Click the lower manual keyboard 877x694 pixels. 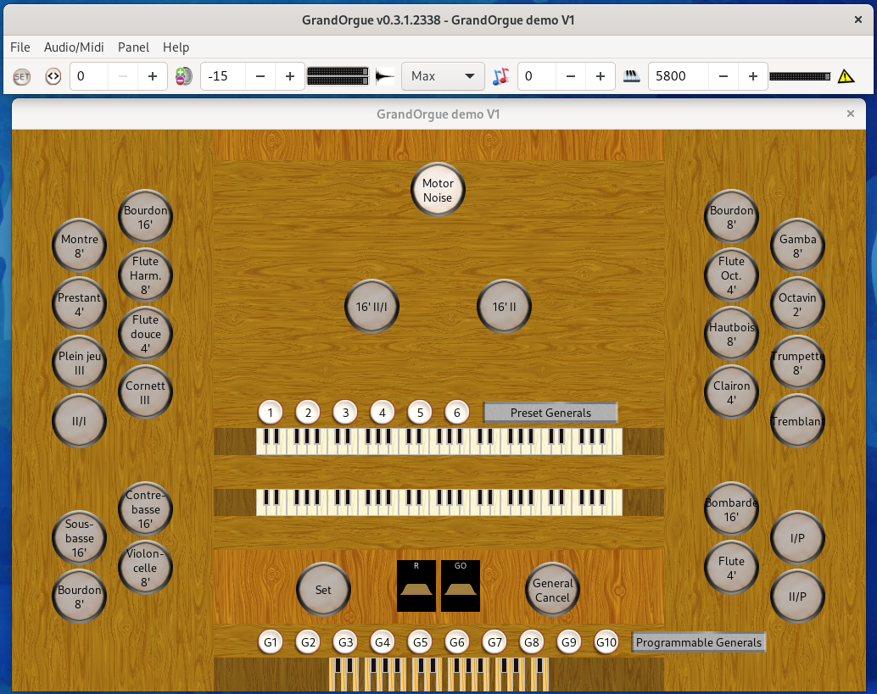point(439,502)
